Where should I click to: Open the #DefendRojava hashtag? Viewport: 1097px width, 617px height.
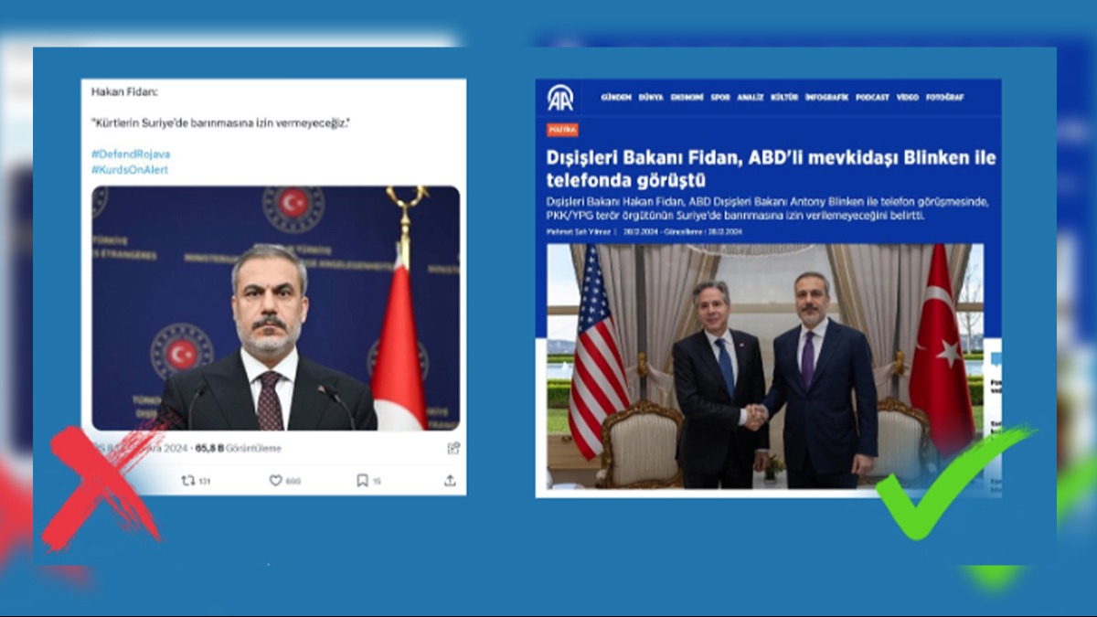coord(131,154)
